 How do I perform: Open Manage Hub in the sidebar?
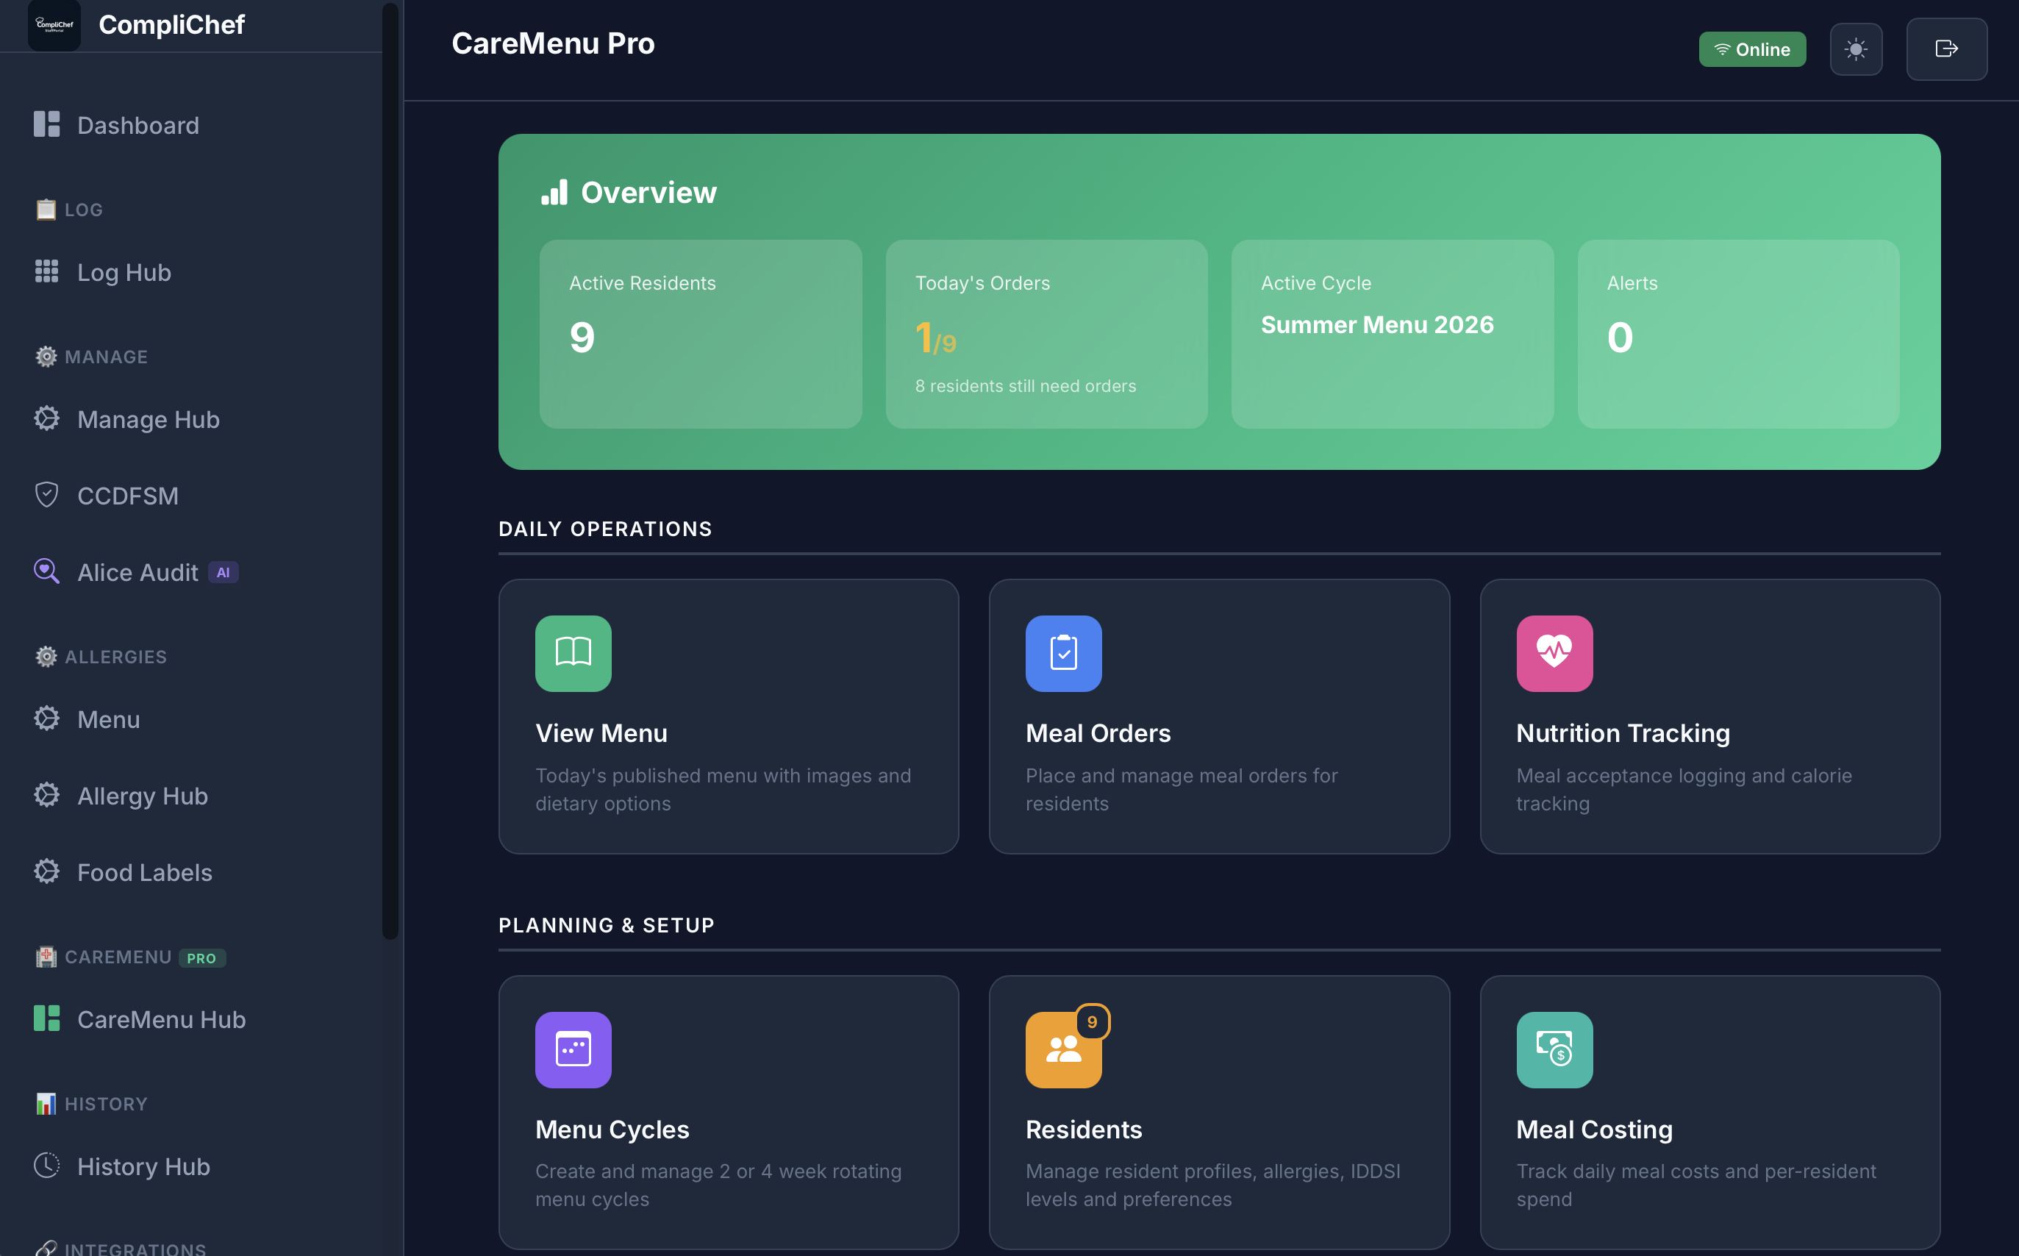click(x=148, y=419)
